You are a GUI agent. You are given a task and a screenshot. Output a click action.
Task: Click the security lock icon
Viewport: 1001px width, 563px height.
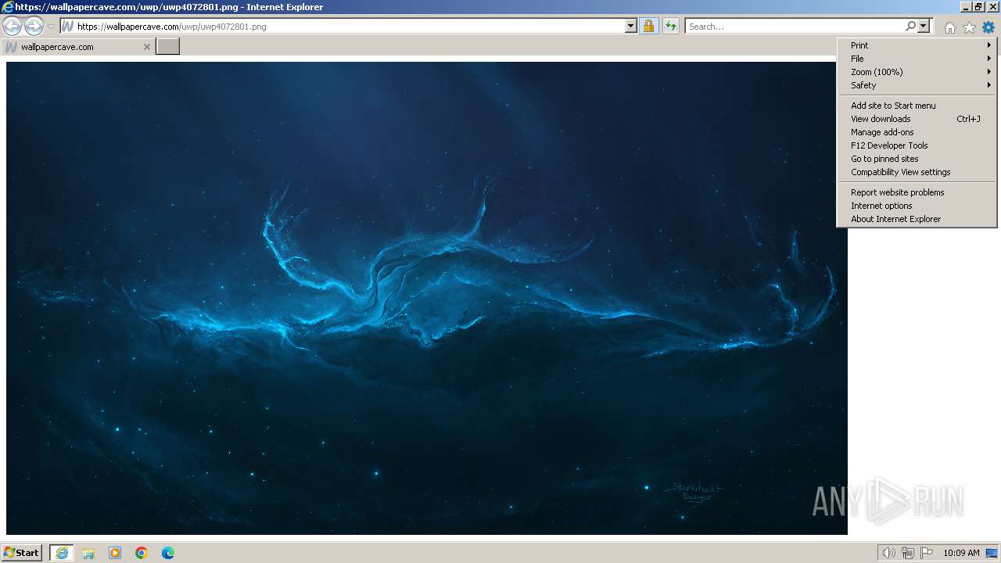648,26
